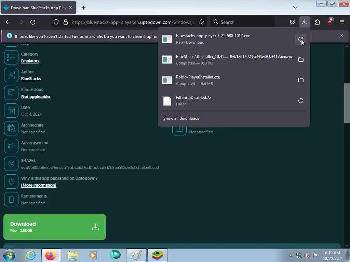Show RobloxPlayerInstaller.exe in folder
Image resolution: width=350 pixels, height=262 pixels.
[301, 80]
